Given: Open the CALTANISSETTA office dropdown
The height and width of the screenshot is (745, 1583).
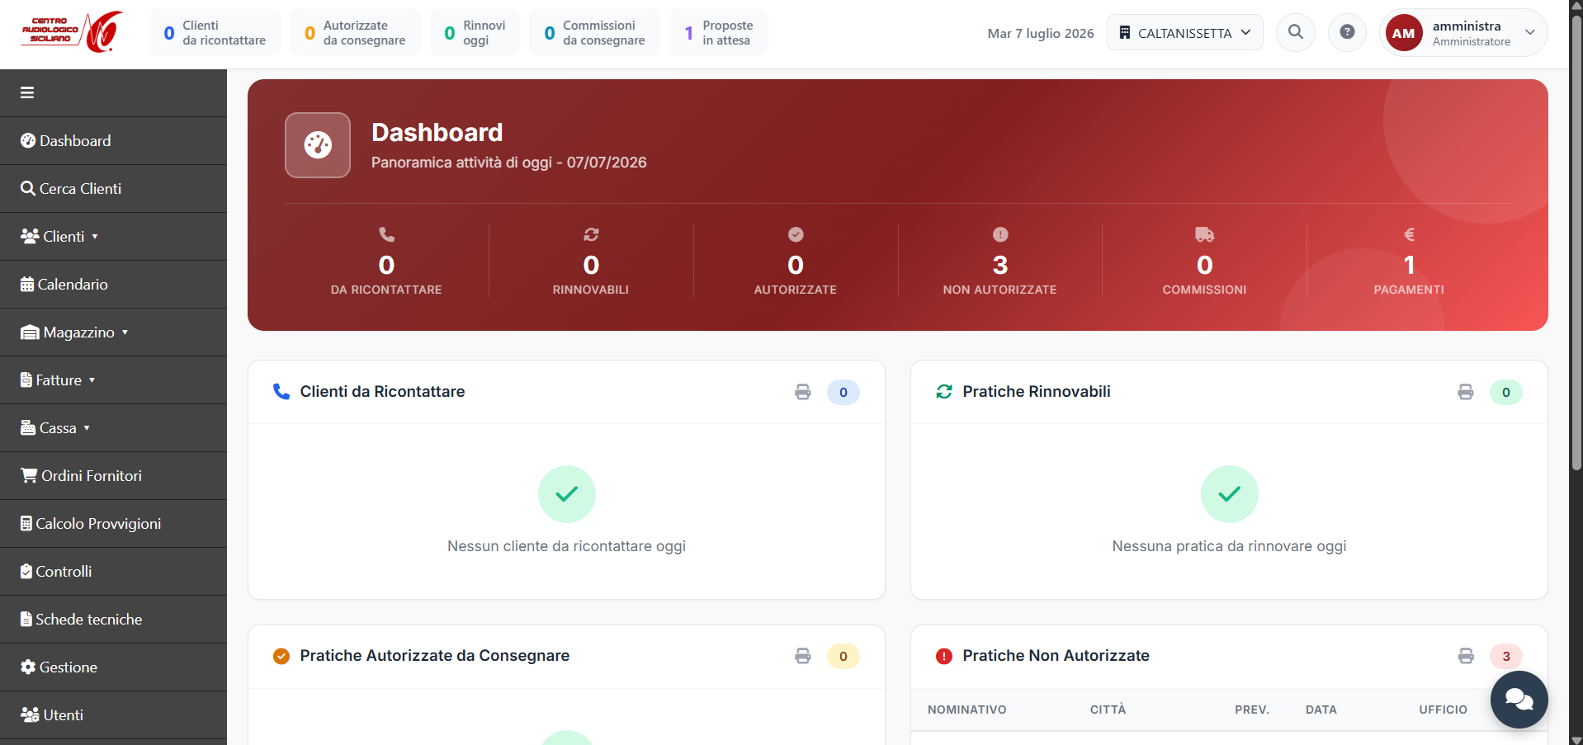Looking at the screenshot, I should pyautogui.click(x=1185, y=33).
